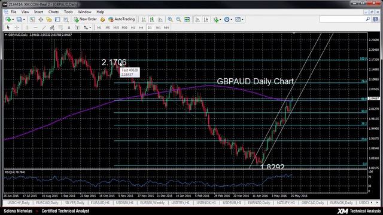Switch to the EURNZD,Daily chart tab

tap(259, 203)
